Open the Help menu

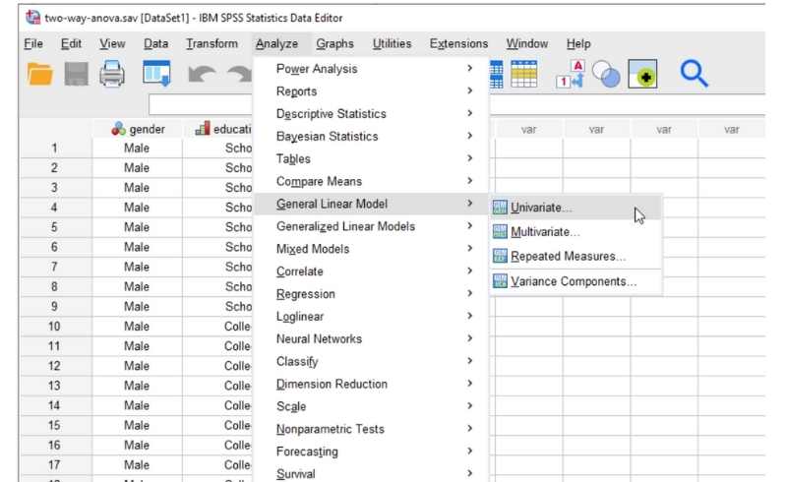pos(578,43)
